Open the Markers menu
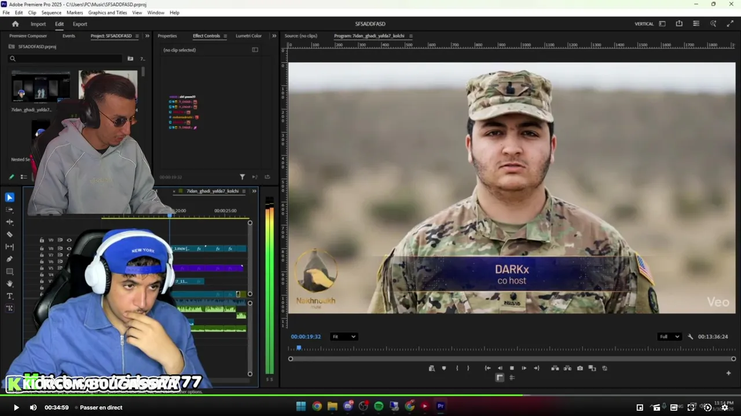Viewport: 741px width, 416px height. pyautogui.click(x=75, y=12)
